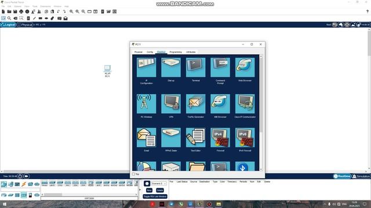The image size is (371, 208).
Task: Click the Delete scenario button
Action: (160, 190)
